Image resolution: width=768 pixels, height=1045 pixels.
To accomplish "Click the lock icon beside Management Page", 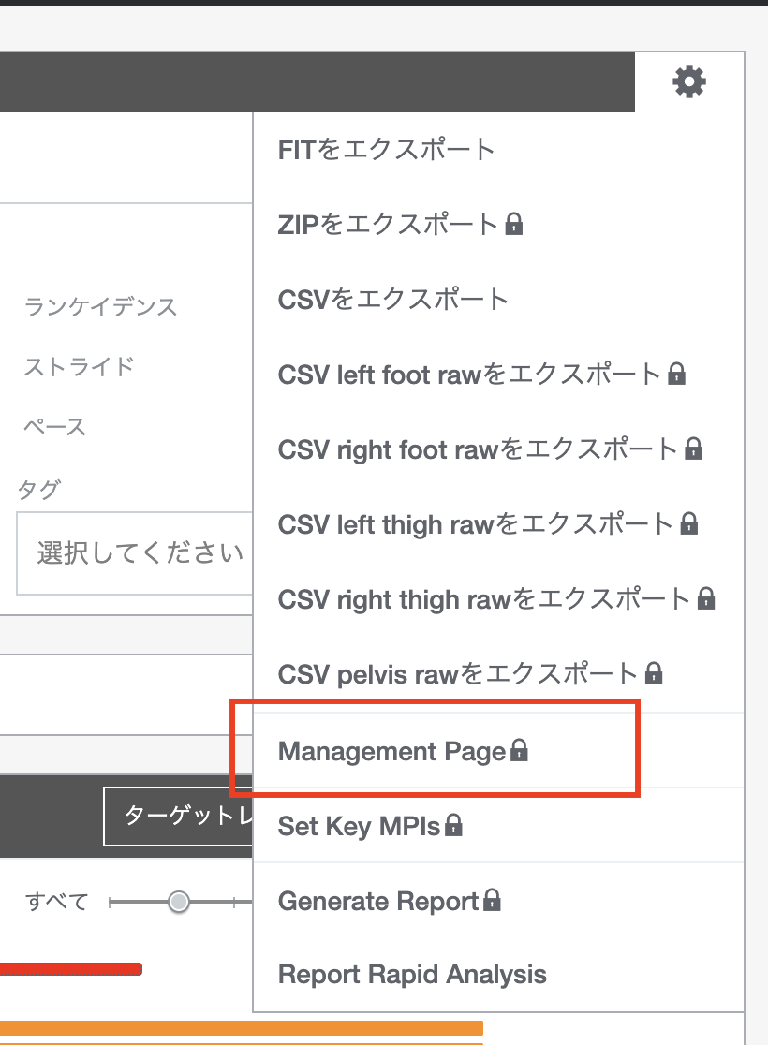I will [518, 751].
